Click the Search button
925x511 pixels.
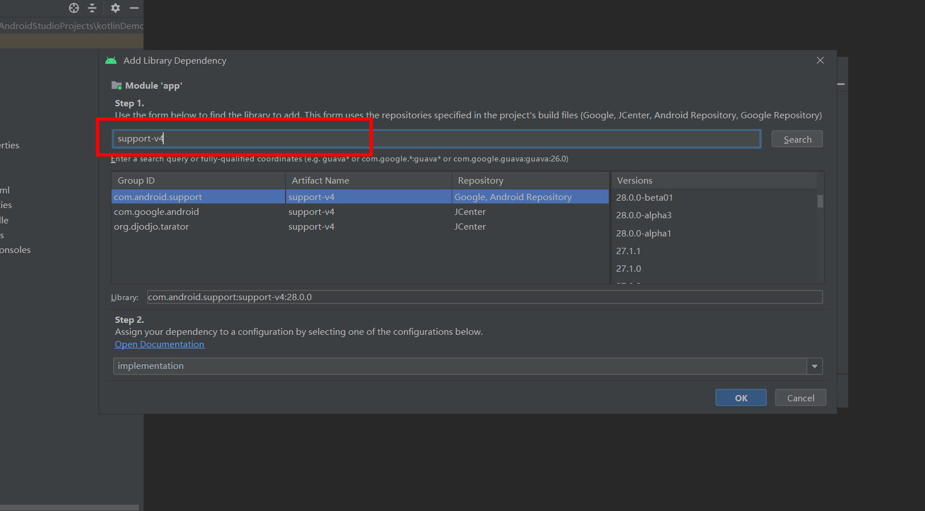797,139
